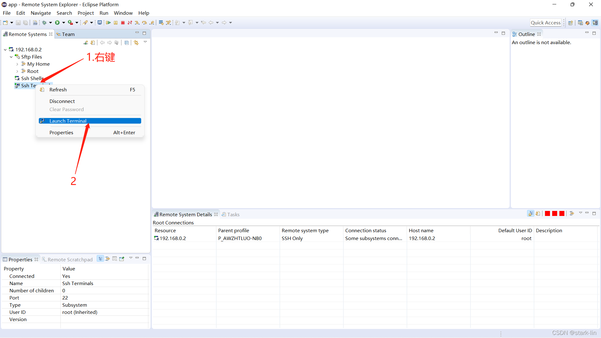
Task: Switch to the Remote Scratchpad tab
Action: (67, 259)
